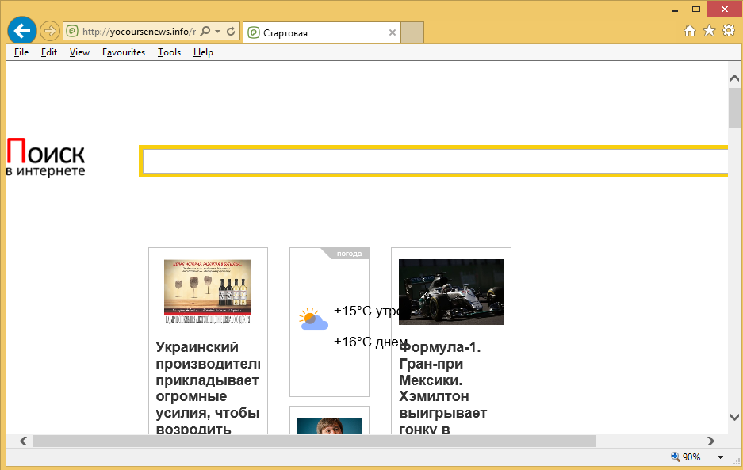Open the File menu
743x470 pixels.
coord(21,52)
